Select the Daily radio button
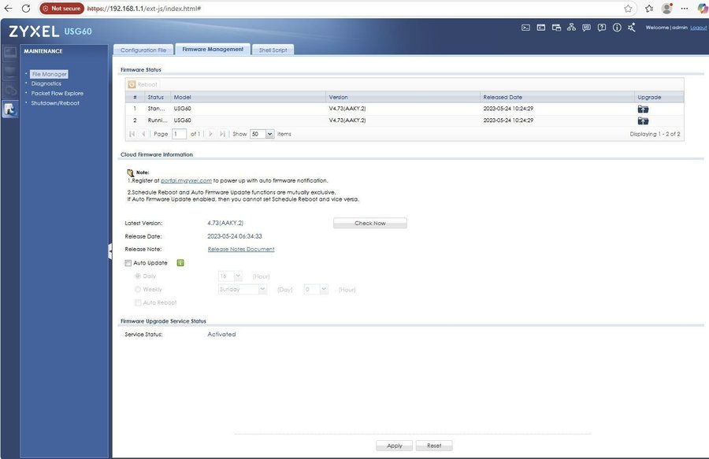This screenshot has width=709, height=459. point(138,276)
